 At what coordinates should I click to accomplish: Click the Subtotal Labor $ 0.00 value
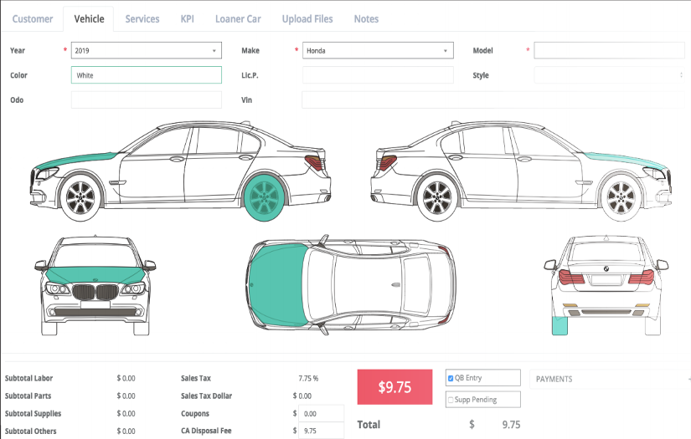click(126, 378)
